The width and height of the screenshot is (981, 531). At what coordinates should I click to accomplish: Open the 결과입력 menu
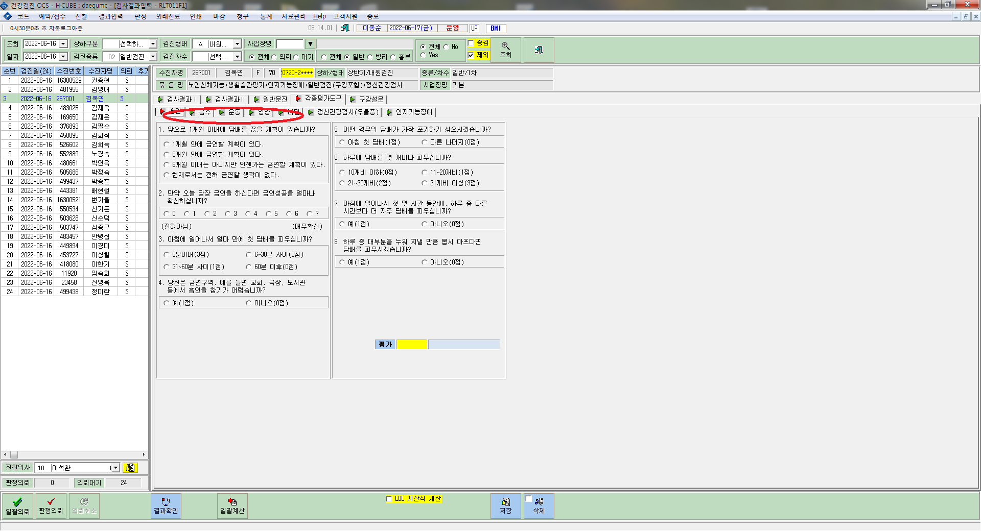(110, 16)
